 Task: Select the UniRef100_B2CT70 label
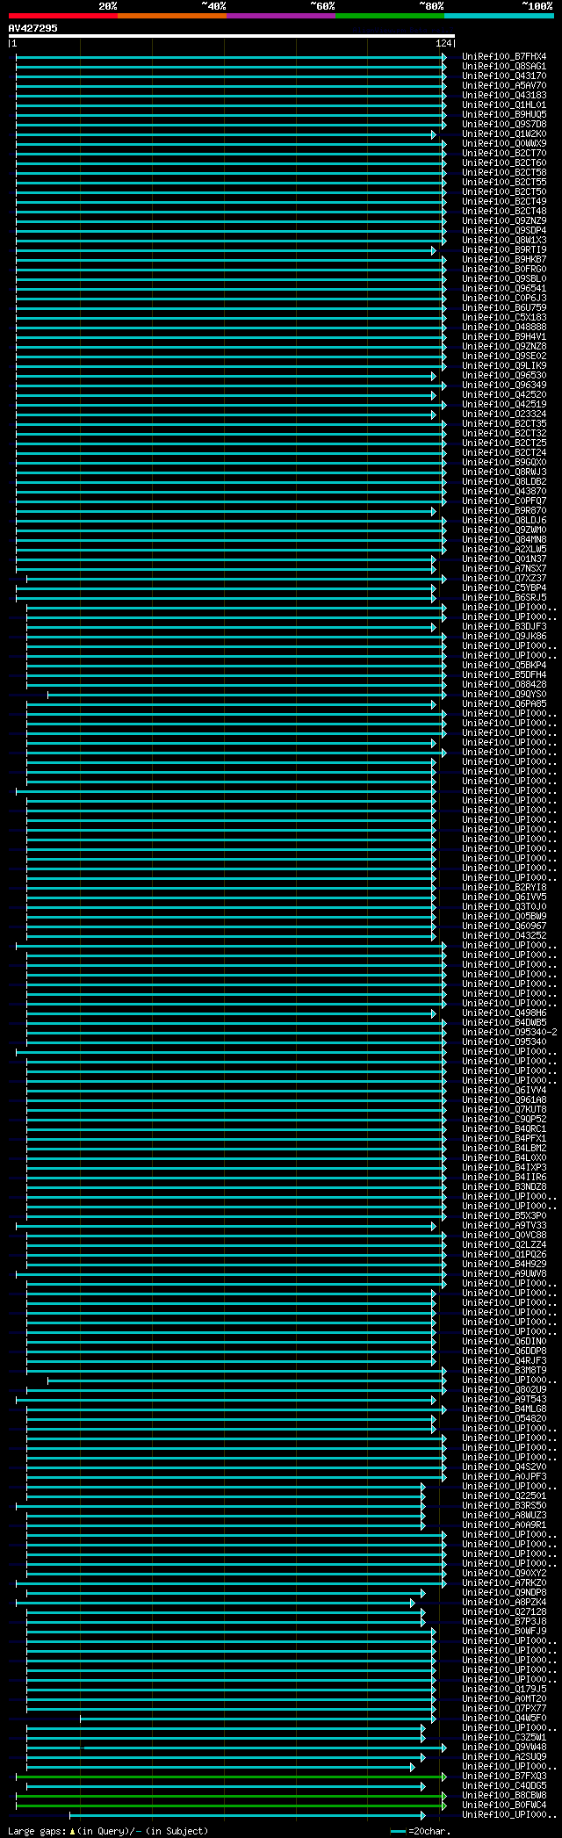(504, 154)
